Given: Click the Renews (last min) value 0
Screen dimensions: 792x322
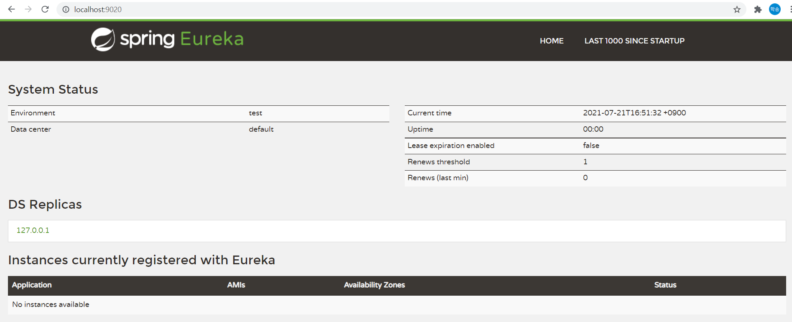Looking at the screenshot, I should [x=585, y=178].
